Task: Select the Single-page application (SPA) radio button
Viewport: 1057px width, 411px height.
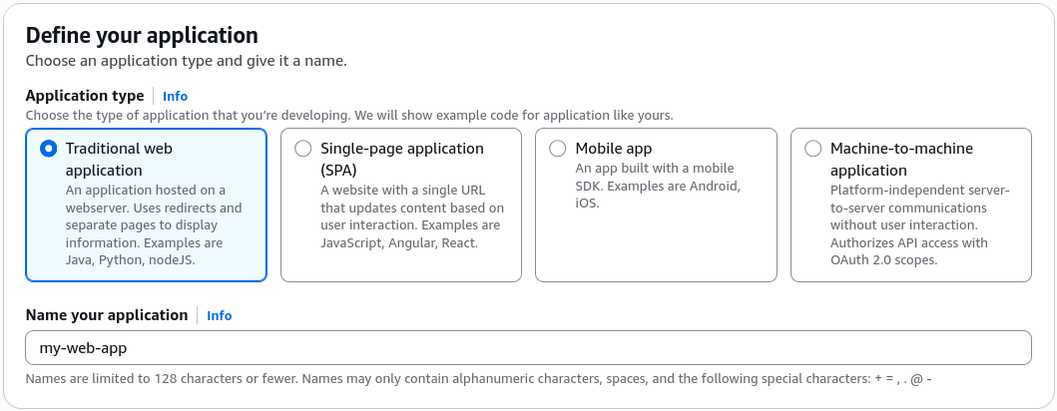Action: [303, 149]
